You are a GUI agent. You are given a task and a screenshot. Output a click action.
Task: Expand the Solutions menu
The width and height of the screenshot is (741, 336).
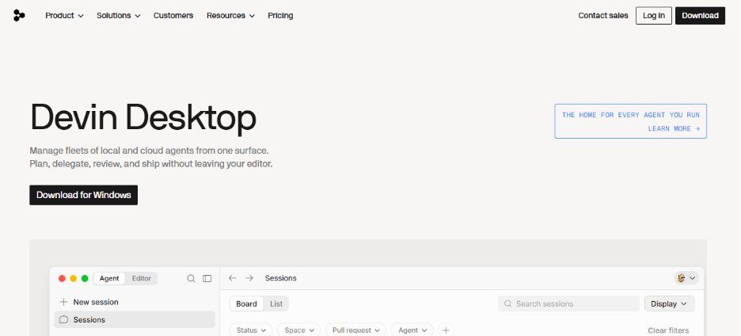(x=119, y=16)
